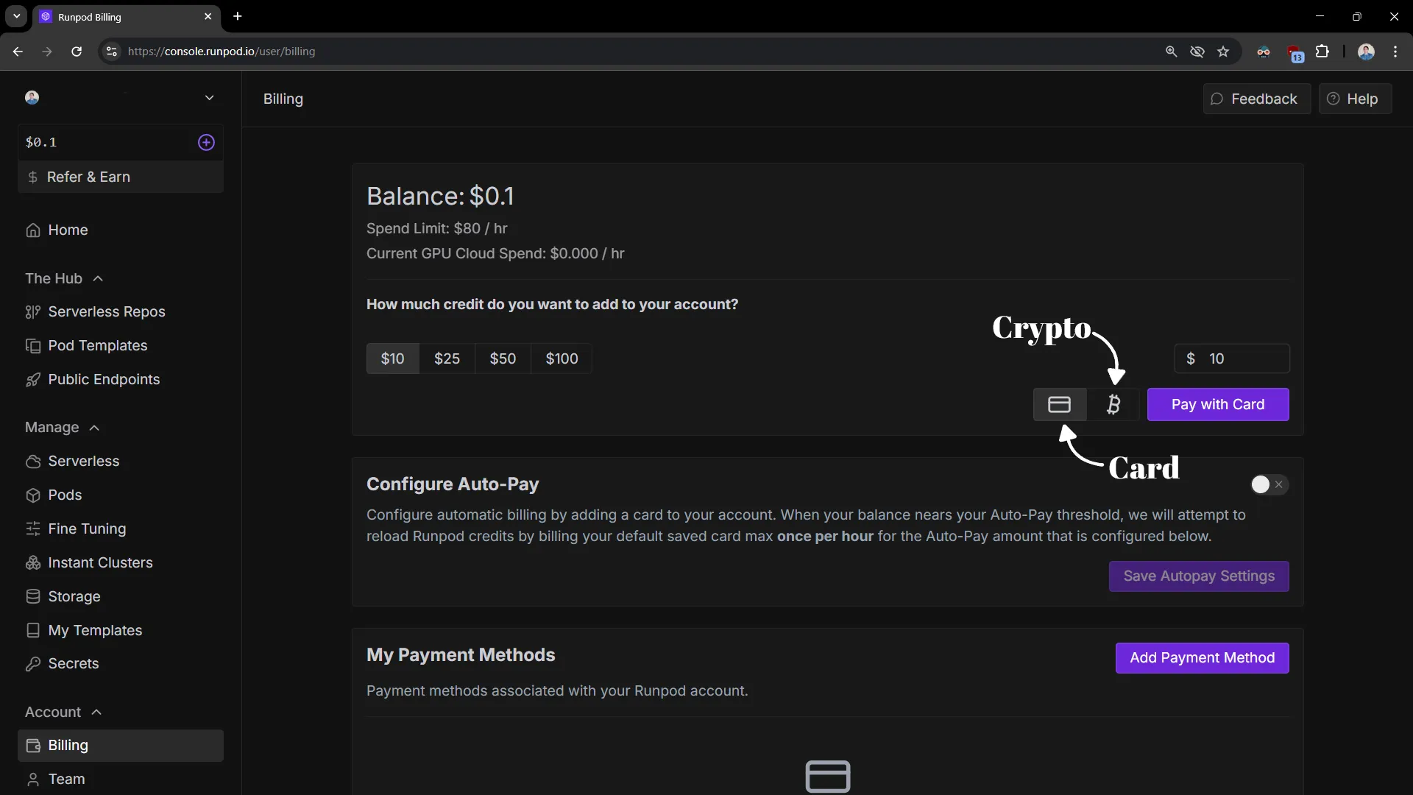This screenshot has height=795, width=1413.
Task: Choose the $100 credit amount option
Action: point(562,358)
